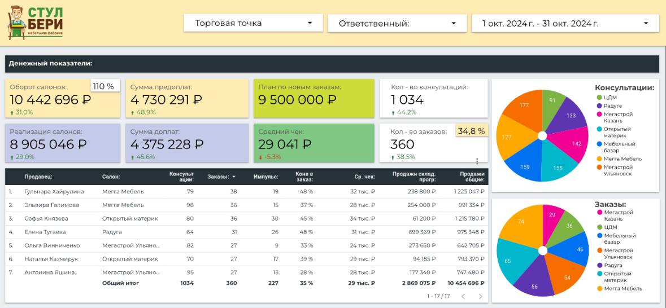Sort by Импульс column header
The width and height of the screenshot is (666, 308).
coord(266,177)
